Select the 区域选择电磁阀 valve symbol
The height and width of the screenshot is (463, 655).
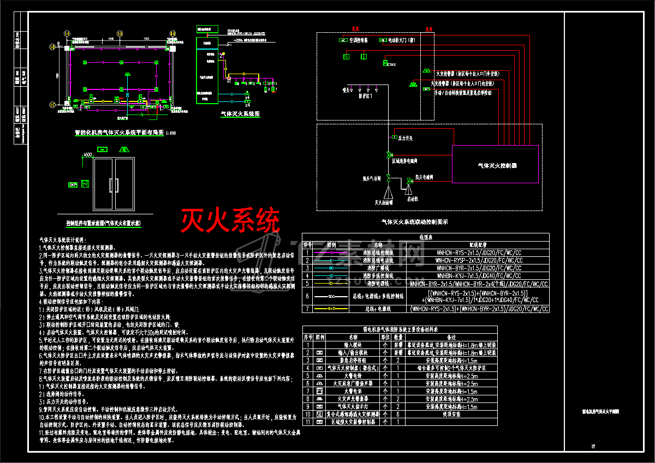(x=389, y=155)
